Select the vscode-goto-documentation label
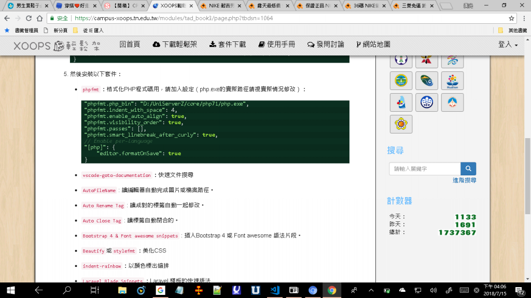531x298 pixels. coord(117,175)
